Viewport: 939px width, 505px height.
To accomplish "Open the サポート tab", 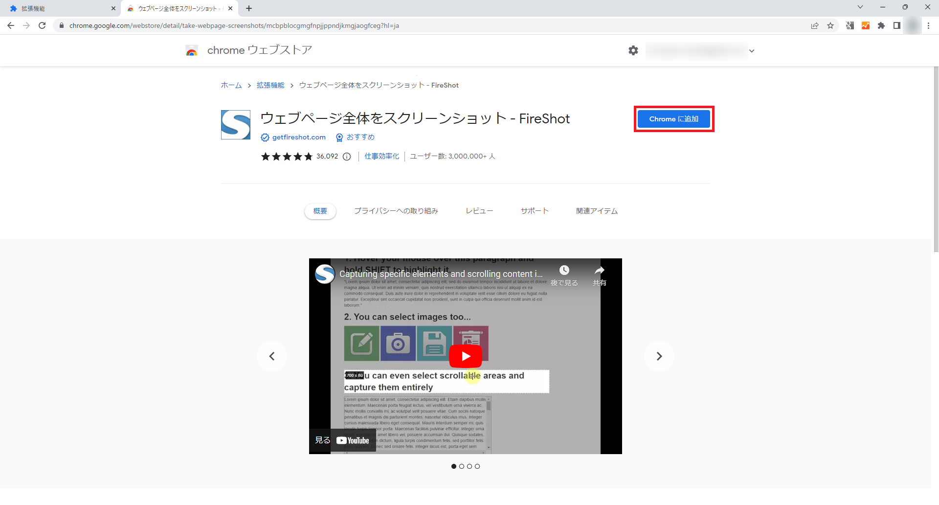I will [x=535, y=211].
